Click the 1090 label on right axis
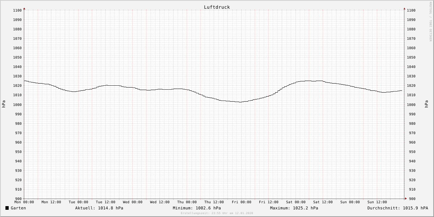This screenshot has height=217, width=434. tap(411, 20)
